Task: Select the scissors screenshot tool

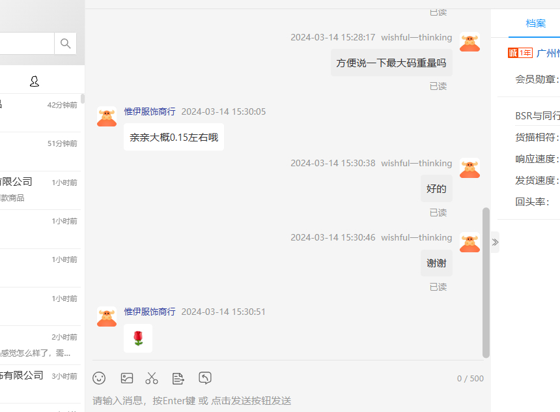Action: click(x=152, y=378)
